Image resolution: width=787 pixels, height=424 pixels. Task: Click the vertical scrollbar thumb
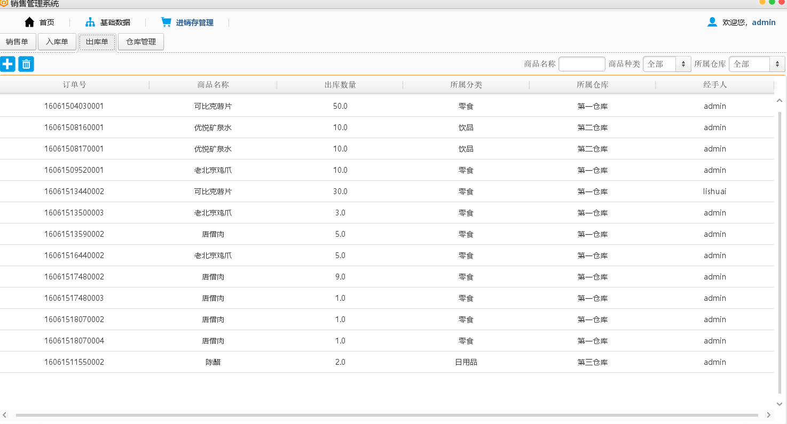(x=780, y=252)
